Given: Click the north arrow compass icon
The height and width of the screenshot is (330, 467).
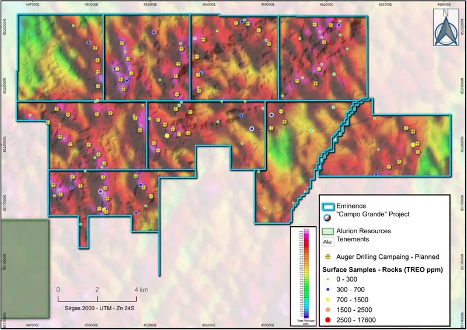Looking at the screenshot, I should pyautogui.click(x=446, y=27).
